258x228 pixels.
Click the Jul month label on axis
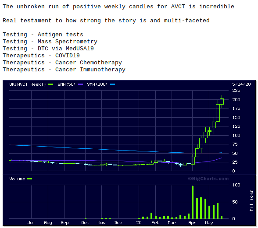point(31,223)
